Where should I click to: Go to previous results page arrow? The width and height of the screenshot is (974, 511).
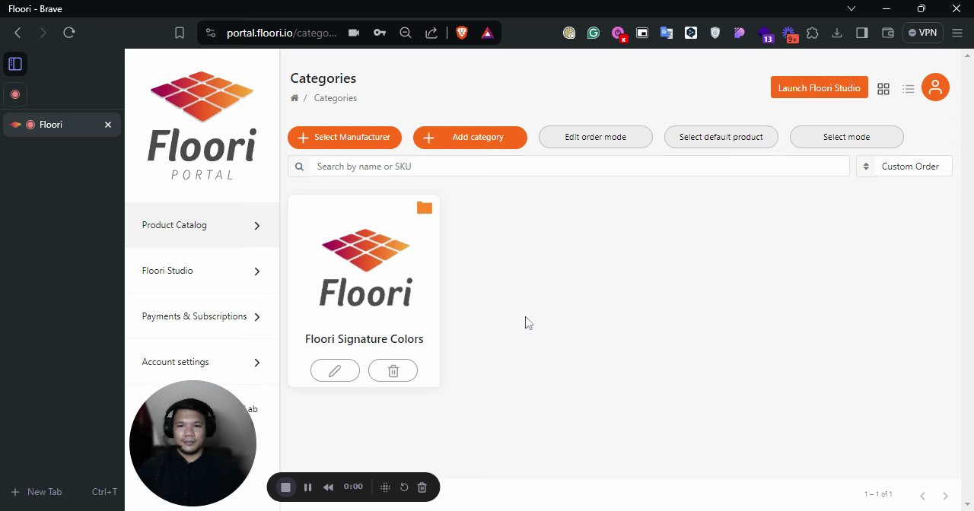(x=922, y=496)
